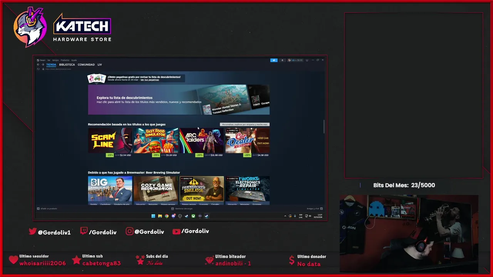This screenshot has height=277, width=493.
Task: Click the Steam store page vertical scrollbar
Action: (324, 127)
